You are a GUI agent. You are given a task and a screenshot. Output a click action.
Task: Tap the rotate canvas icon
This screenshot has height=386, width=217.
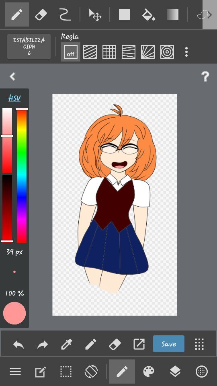[x=91, y=371]
